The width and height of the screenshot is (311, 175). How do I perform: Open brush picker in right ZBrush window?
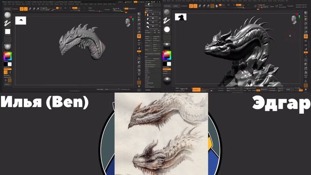167,12
